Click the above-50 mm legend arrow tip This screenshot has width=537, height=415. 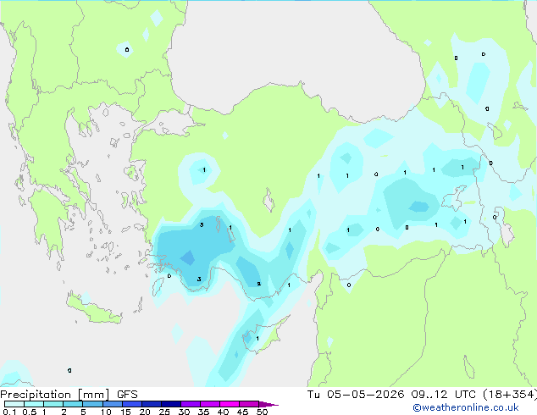click(x=268, y=404)
